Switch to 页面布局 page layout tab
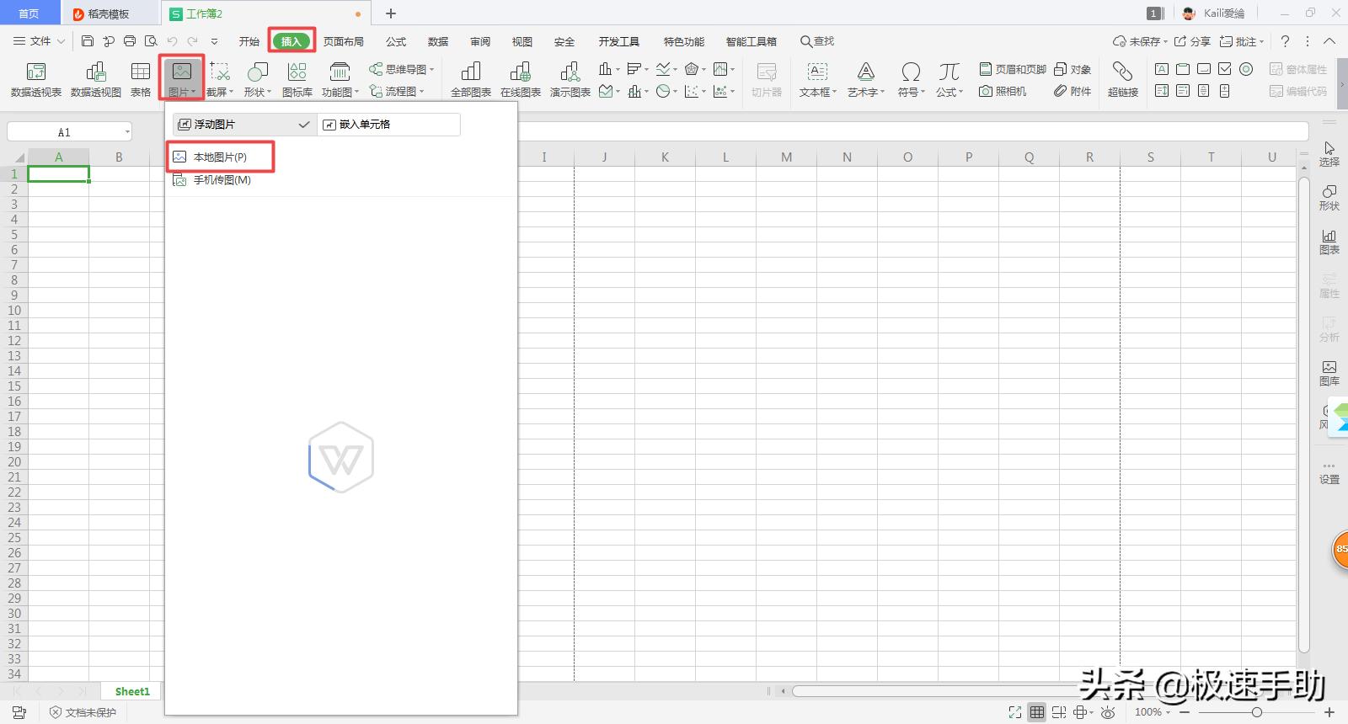Image resolution: width=1348 pixels, height=724 pixels. (x=344, y=41)
